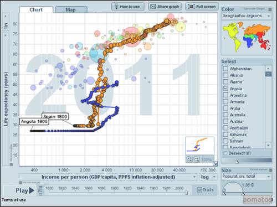Click the Play triangle button
Viewport: 277px width, 207px height.
(x=32, y=190)
